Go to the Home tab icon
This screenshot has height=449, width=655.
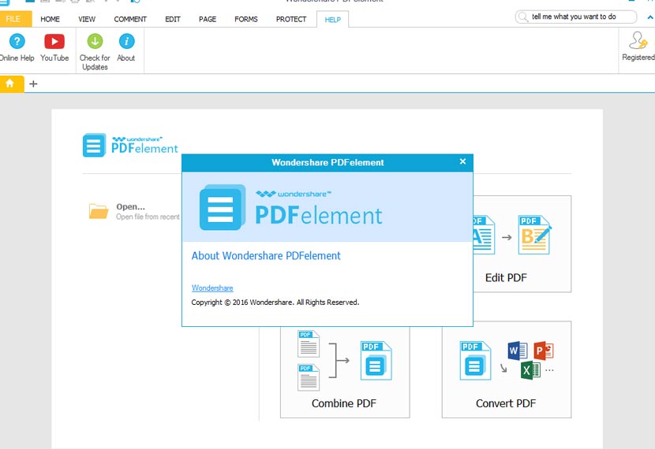pos(10,83)
